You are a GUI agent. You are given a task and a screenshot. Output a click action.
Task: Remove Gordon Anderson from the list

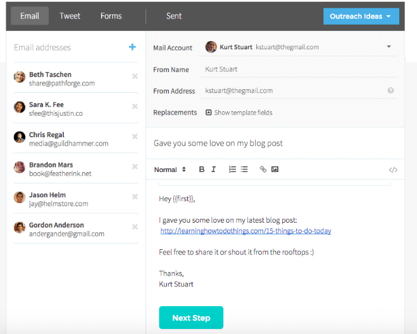click(x=135, y=227)
